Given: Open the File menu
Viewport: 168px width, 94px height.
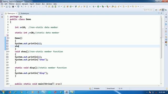Looking at the screenshot, I should point(2,4).
